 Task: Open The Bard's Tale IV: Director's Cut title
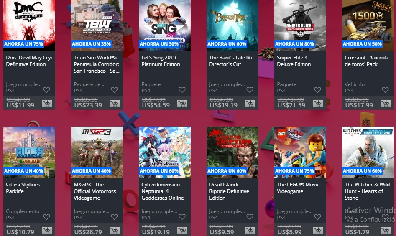click(230, 61)
